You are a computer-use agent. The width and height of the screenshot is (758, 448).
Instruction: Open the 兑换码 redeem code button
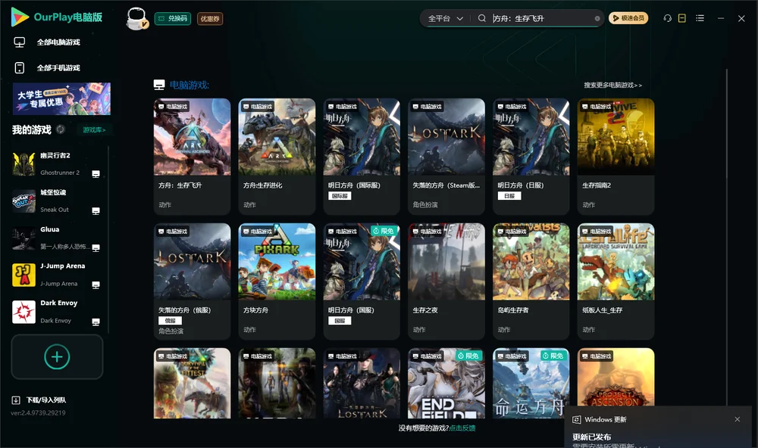173,19
